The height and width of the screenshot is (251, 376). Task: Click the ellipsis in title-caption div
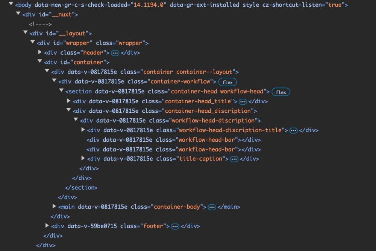click(234, 159)
